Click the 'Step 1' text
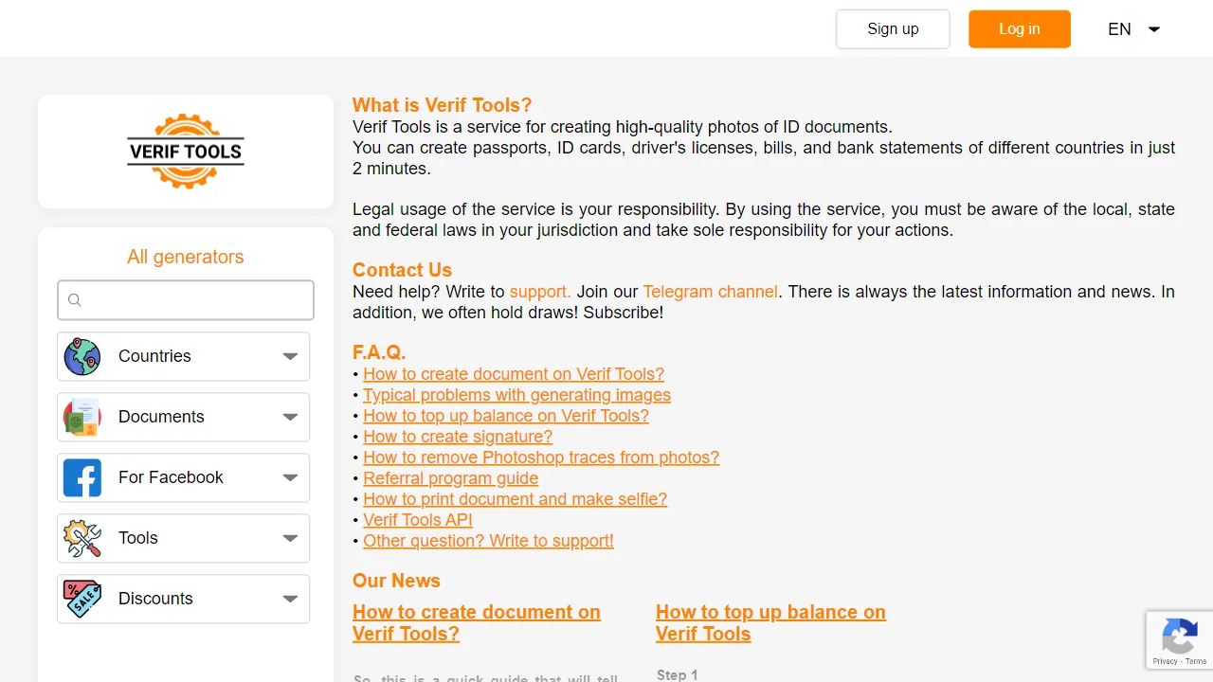The width and height of the screenshot is (1213, 682). [x=678, y=674]
